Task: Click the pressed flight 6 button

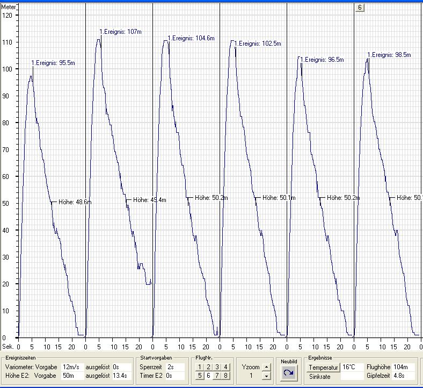Action: (x=208, y=376)
